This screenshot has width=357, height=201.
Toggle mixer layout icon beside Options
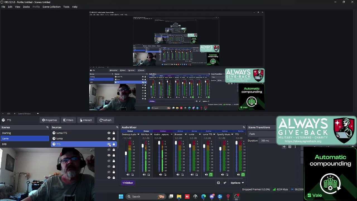pos(218,183)
